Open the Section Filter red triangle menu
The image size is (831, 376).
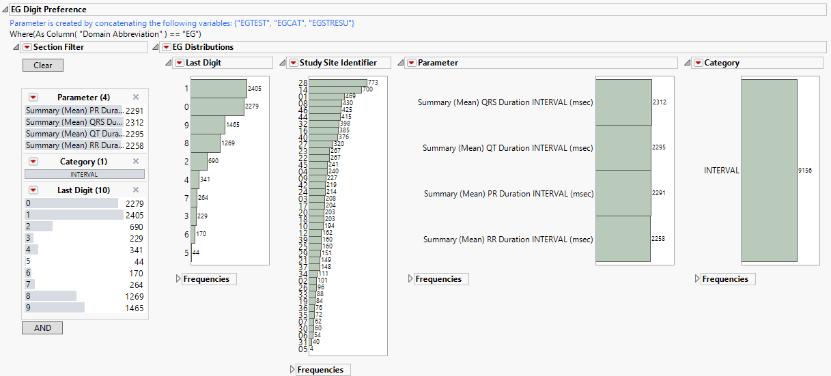point(27,47)
